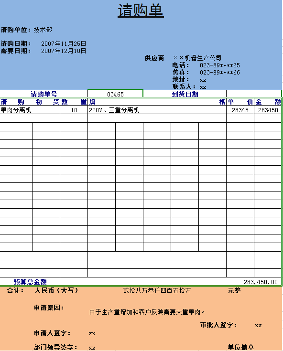The height and width of the screenshot is (351, 283).
Task: Click the xx value after 部门领导签字
Action: point(92,348)
